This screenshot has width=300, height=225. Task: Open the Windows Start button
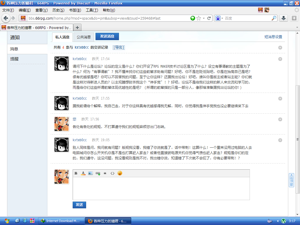(7, 221)
